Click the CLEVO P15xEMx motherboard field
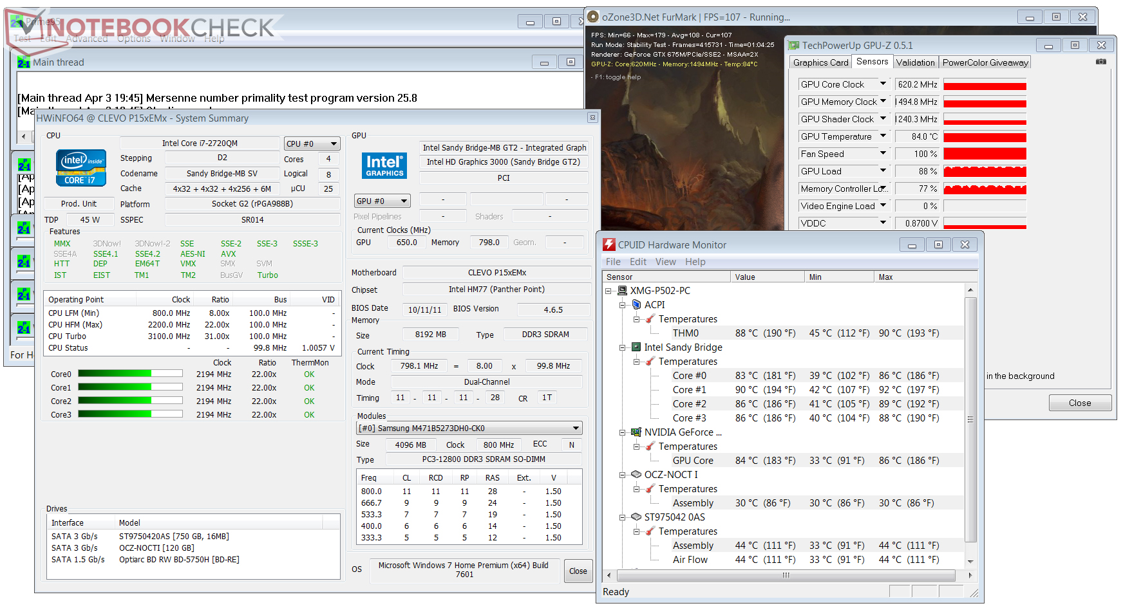The height and width of the screenshot is (608, 1123). pyautogui.click(x=496, y=272)
